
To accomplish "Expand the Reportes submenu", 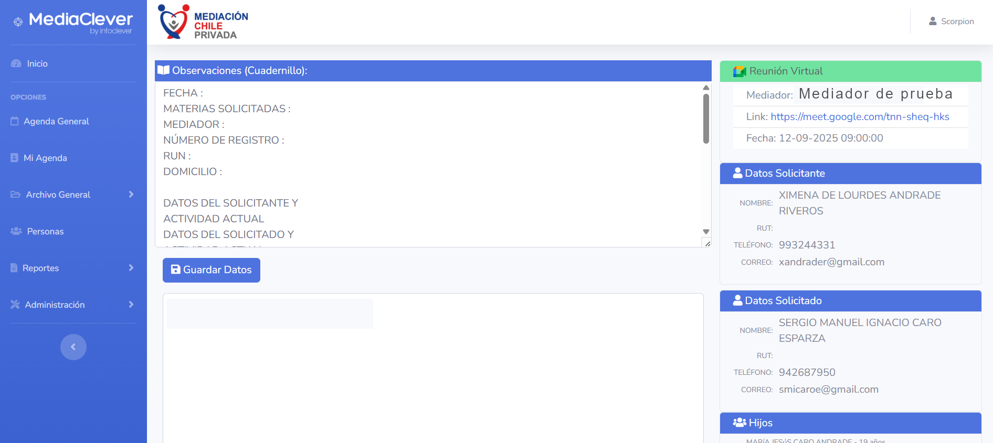I will pyautogui.click(x=131, y=268).
